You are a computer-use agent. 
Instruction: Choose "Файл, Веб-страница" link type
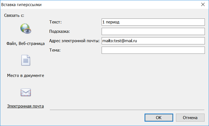tap(26, 44)
